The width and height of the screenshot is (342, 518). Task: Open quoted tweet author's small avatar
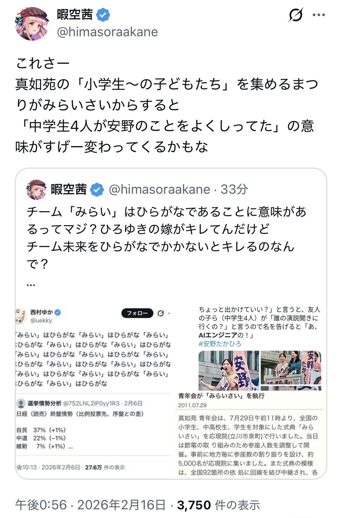(x=36, y=189)
